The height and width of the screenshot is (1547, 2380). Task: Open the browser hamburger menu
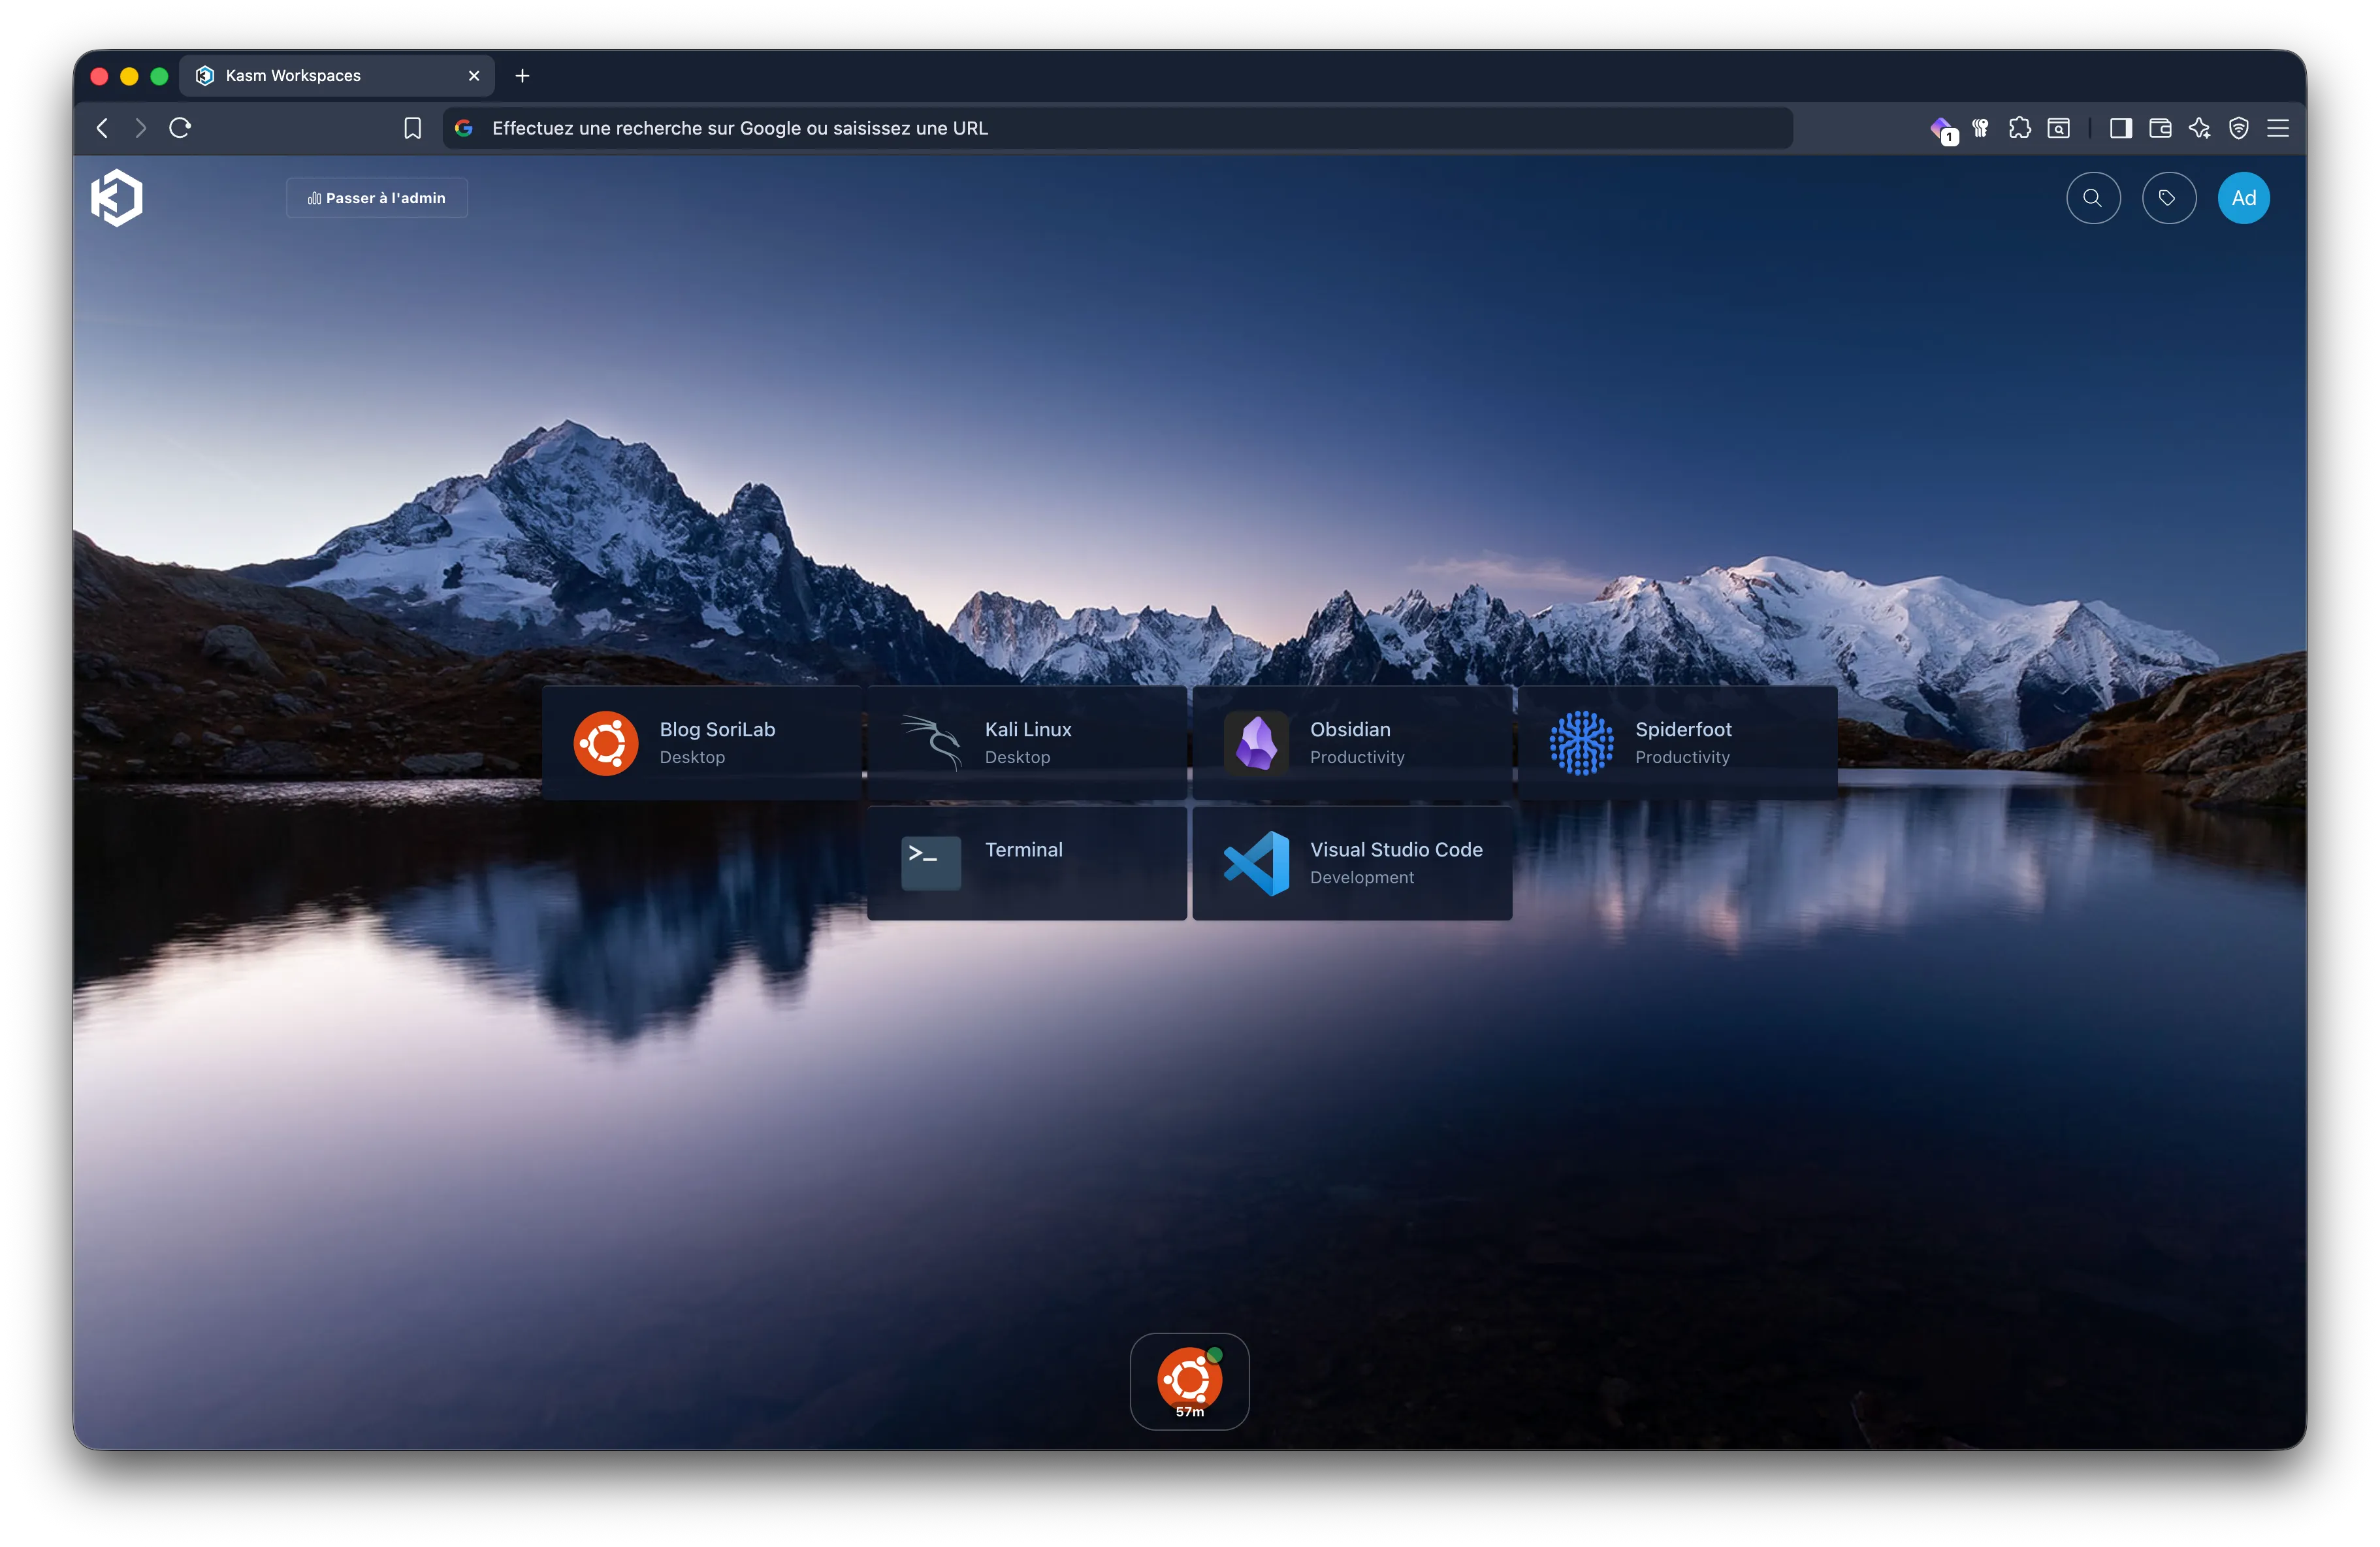click(2278, 128)
